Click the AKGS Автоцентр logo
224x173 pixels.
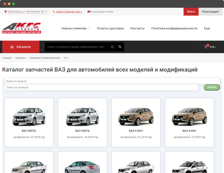tap(21, 28)
